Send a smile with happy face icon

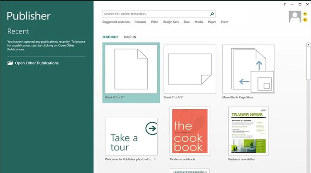pyautogui.click(x=305, y=14)
